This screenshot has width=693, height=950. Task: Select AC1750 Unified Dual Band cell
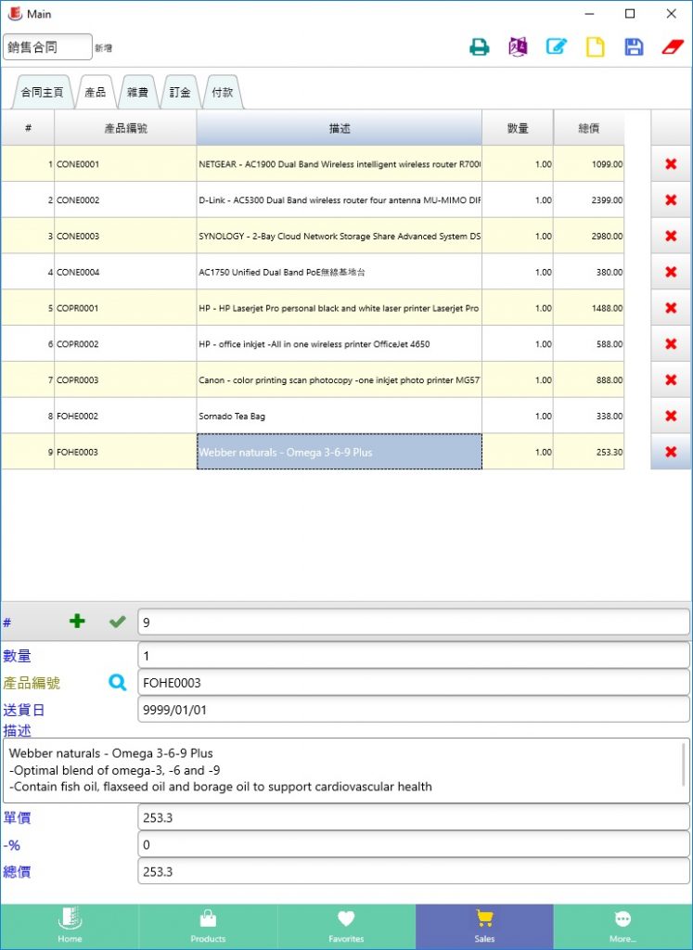click(340, 272)
